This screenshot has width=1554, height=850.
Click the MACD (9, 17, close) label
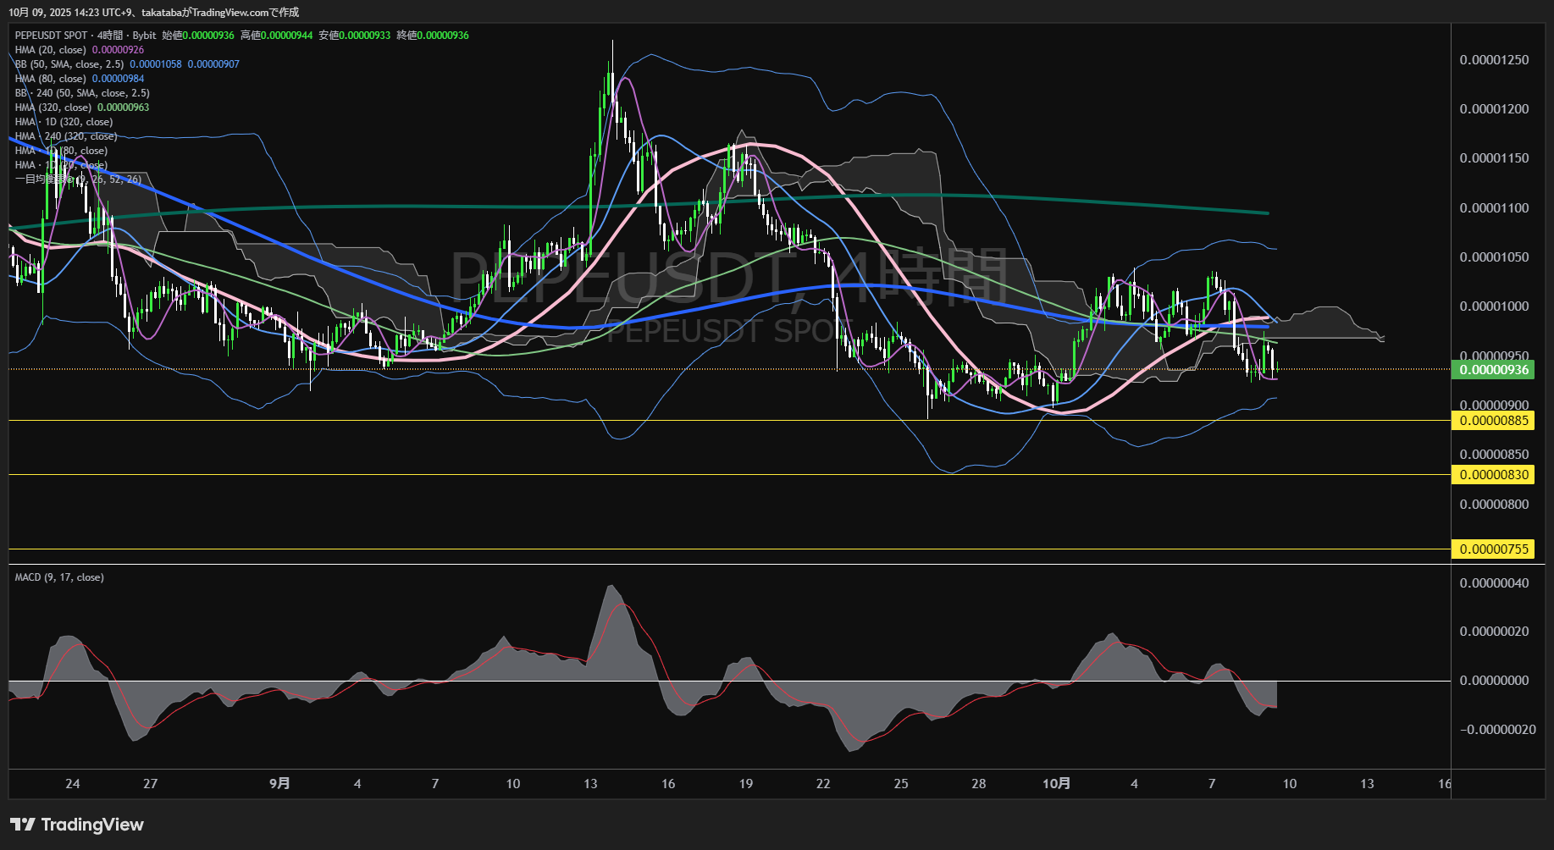pos(59,577)
